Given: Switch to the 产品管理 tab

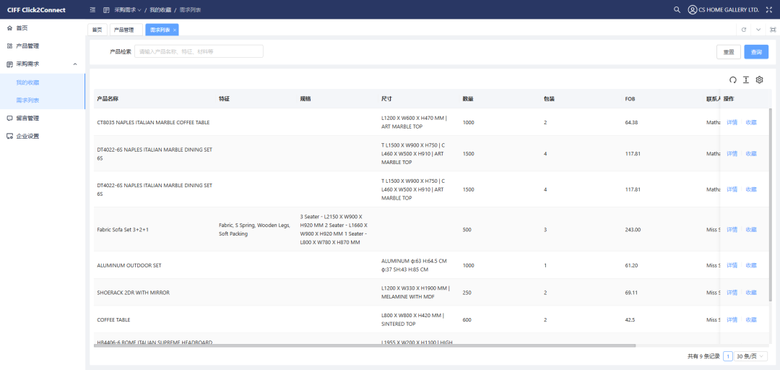Looking at the screenshot, I should (123, 30).
